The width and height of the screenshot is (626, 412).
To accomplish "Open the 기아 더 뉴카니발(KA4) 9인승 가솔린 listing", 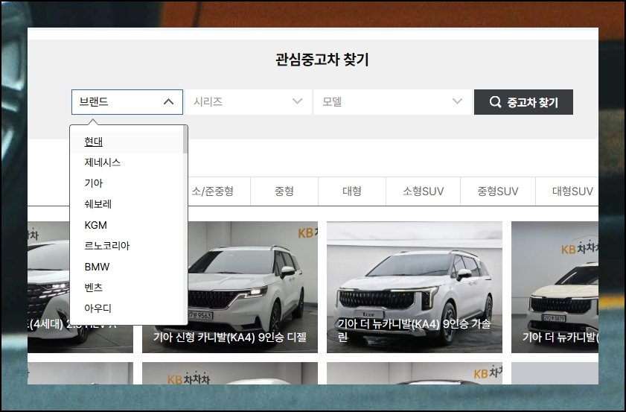I will [415, 287].
